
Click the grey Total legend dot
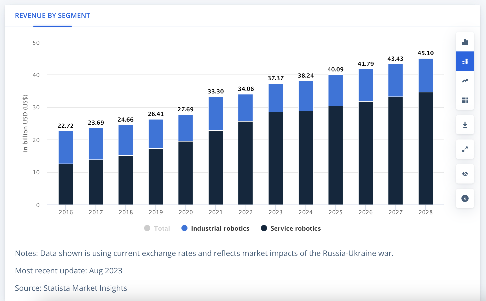147,228
